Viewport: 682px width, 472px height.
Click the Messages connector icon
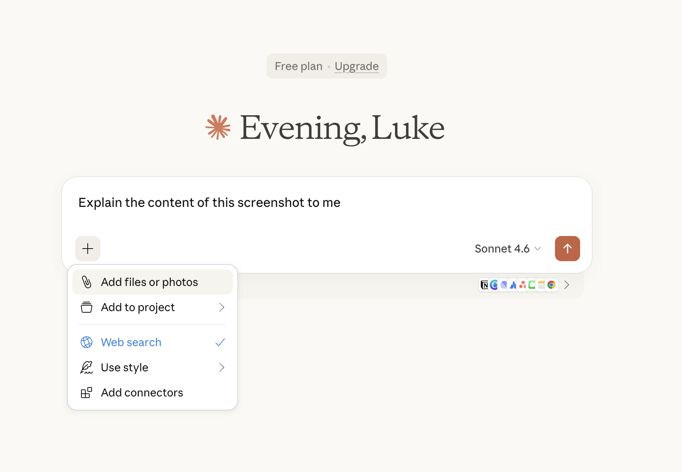(x=532, y=285)
